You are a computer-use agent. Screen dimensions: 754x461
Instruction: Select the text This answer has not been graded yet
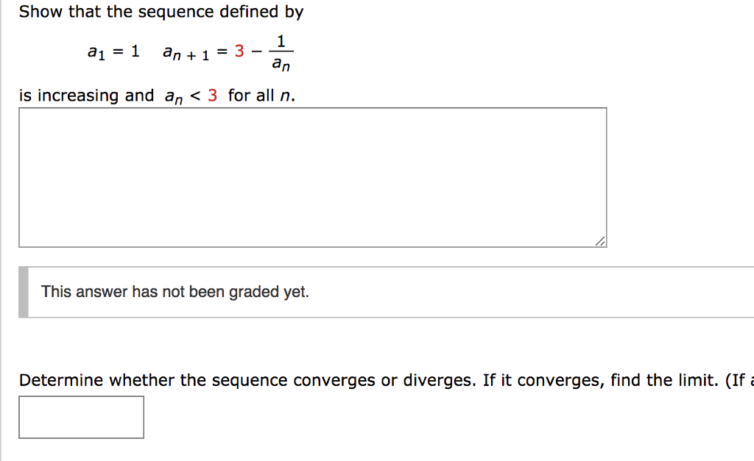(x=175, y=291)
